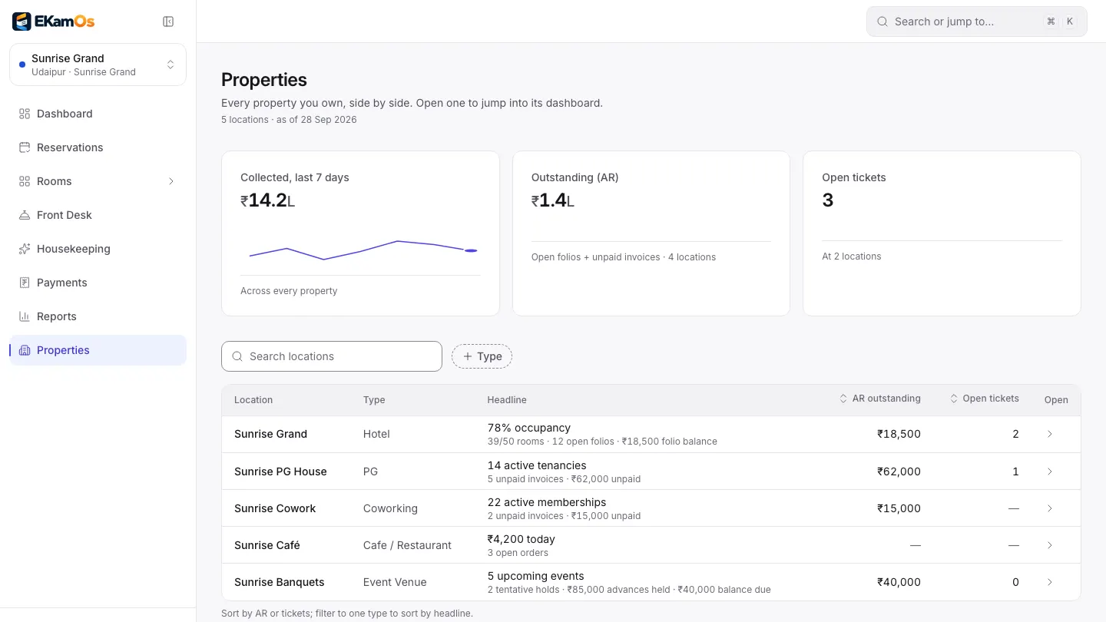This screenshot has height=622, width=1106.
Task: Click the Location column header
Action: [253, 400]
